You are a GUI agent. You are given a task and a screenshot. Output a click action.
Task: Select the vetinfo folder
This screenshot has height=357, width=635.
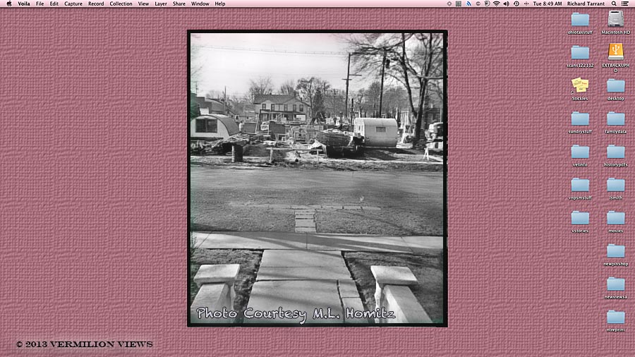[580, 152]
